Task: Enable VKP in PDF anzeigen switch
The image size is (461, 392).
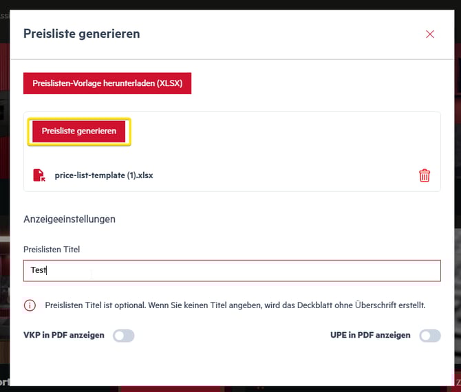Action: click(x=123, y=336)
